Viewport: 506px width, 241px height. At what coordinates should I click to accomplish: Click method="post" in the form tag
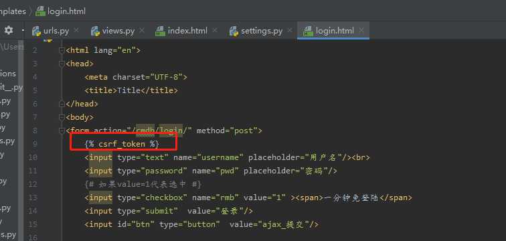coord(227,131)
